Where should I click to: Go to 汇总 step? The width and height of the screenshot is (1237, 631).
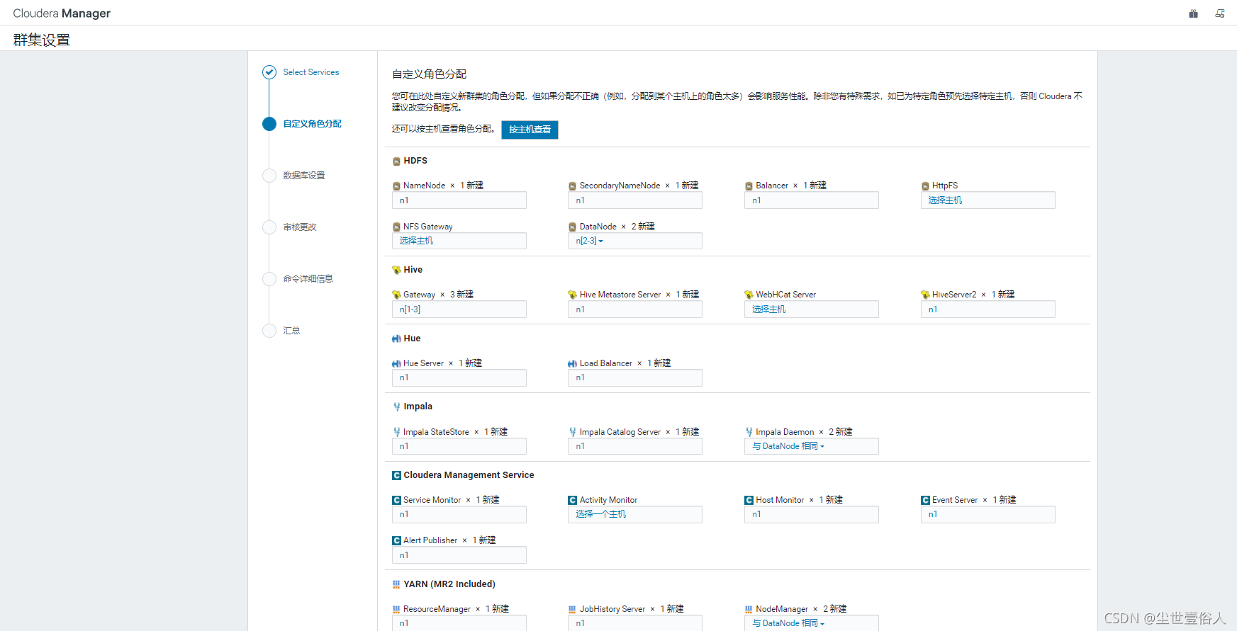pos(291,331)
